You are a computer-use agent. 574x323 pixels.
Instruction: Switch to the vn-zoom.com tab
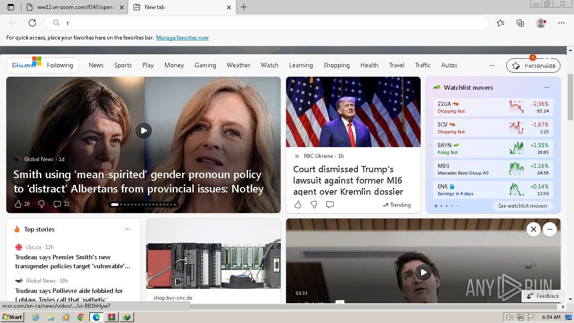[74, 7]
